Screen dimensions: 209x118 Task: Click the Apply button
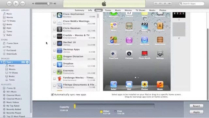[196, 112]
